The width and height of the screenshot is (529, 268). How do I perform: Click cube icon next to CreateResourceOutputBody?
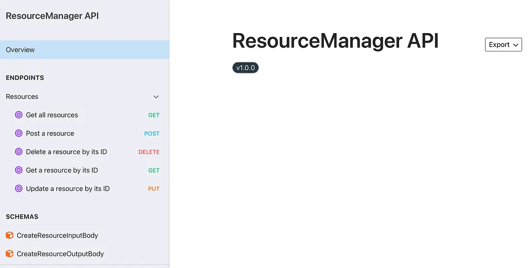[x=10, y=254]
